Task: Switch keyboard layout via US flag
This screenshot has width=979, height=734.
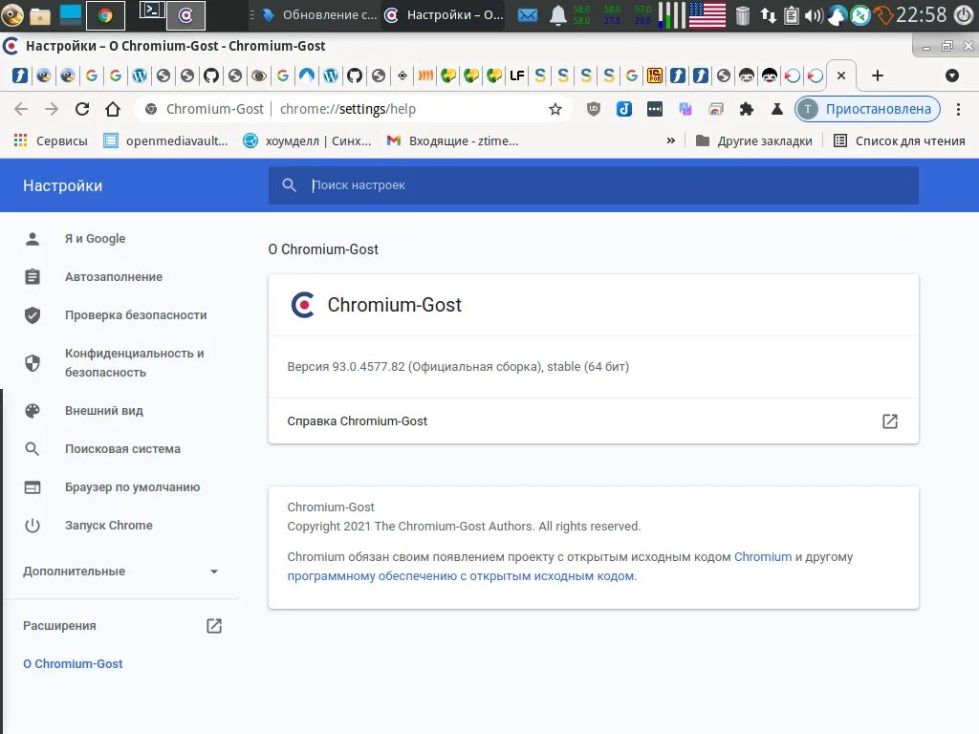Action: click(707, 15)
